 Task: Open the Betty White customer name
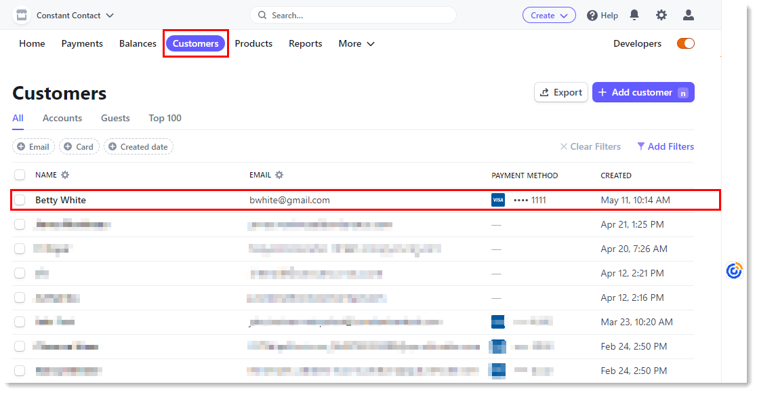click(x=60, y=200)
